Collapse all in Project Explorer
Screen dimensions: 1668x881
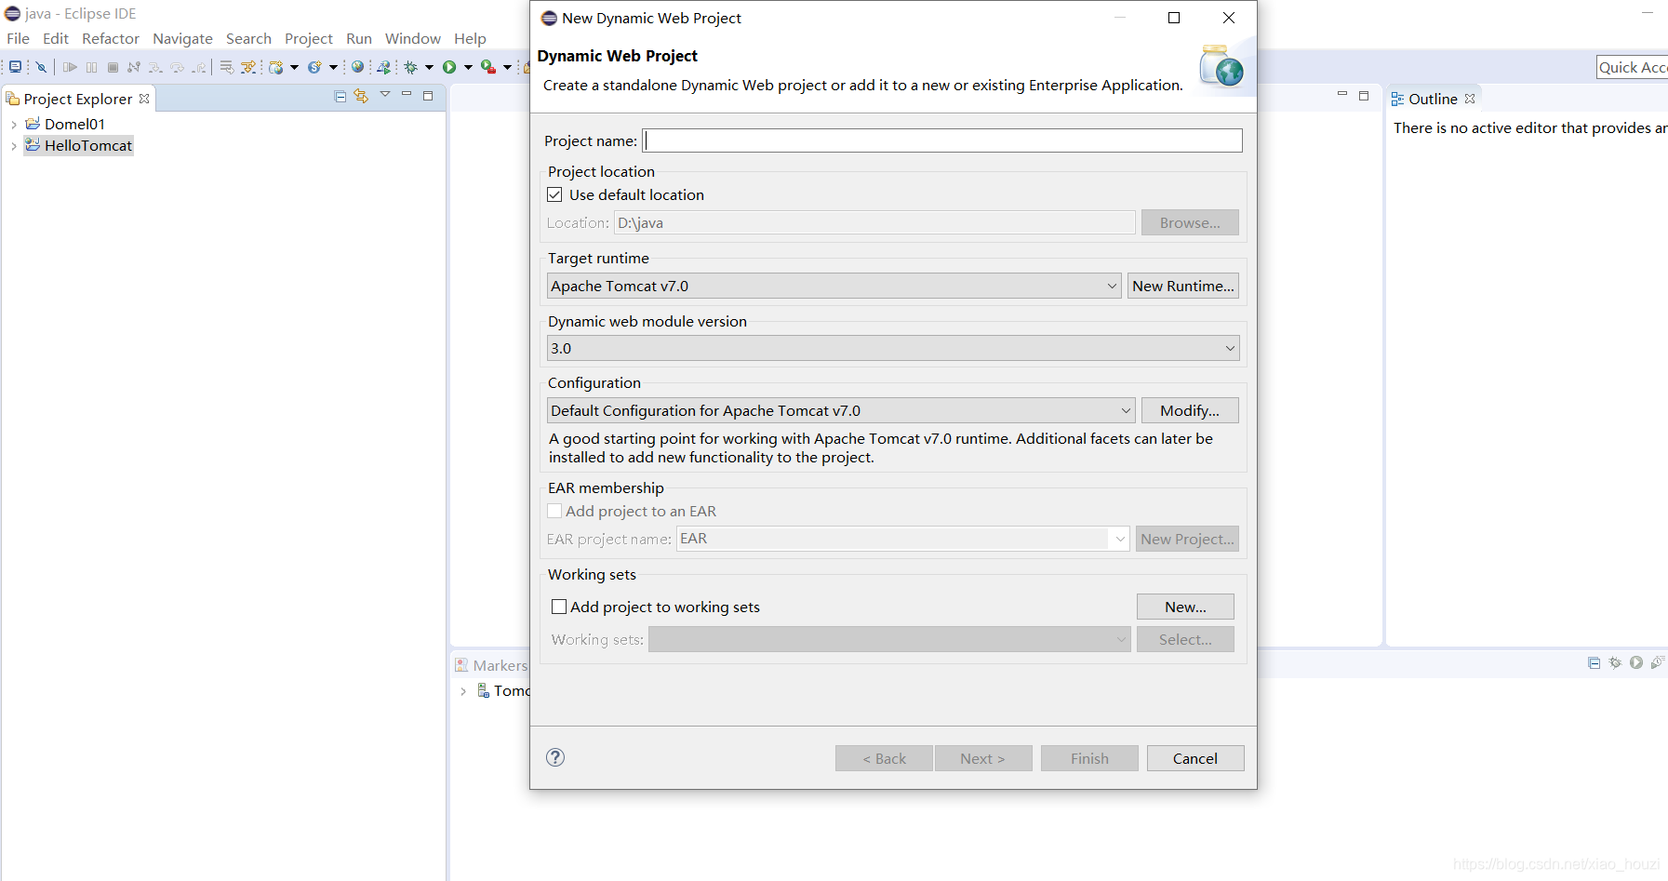pos(340,96)
